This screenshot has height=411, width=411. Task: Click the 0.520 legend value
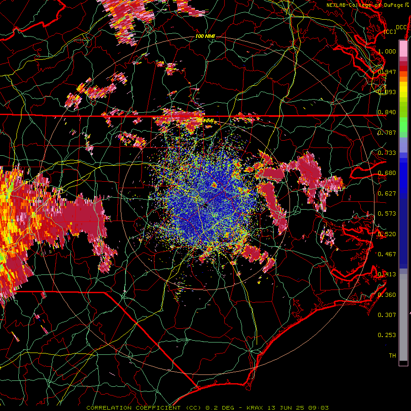pyautogui.click(x=387, y=234)
